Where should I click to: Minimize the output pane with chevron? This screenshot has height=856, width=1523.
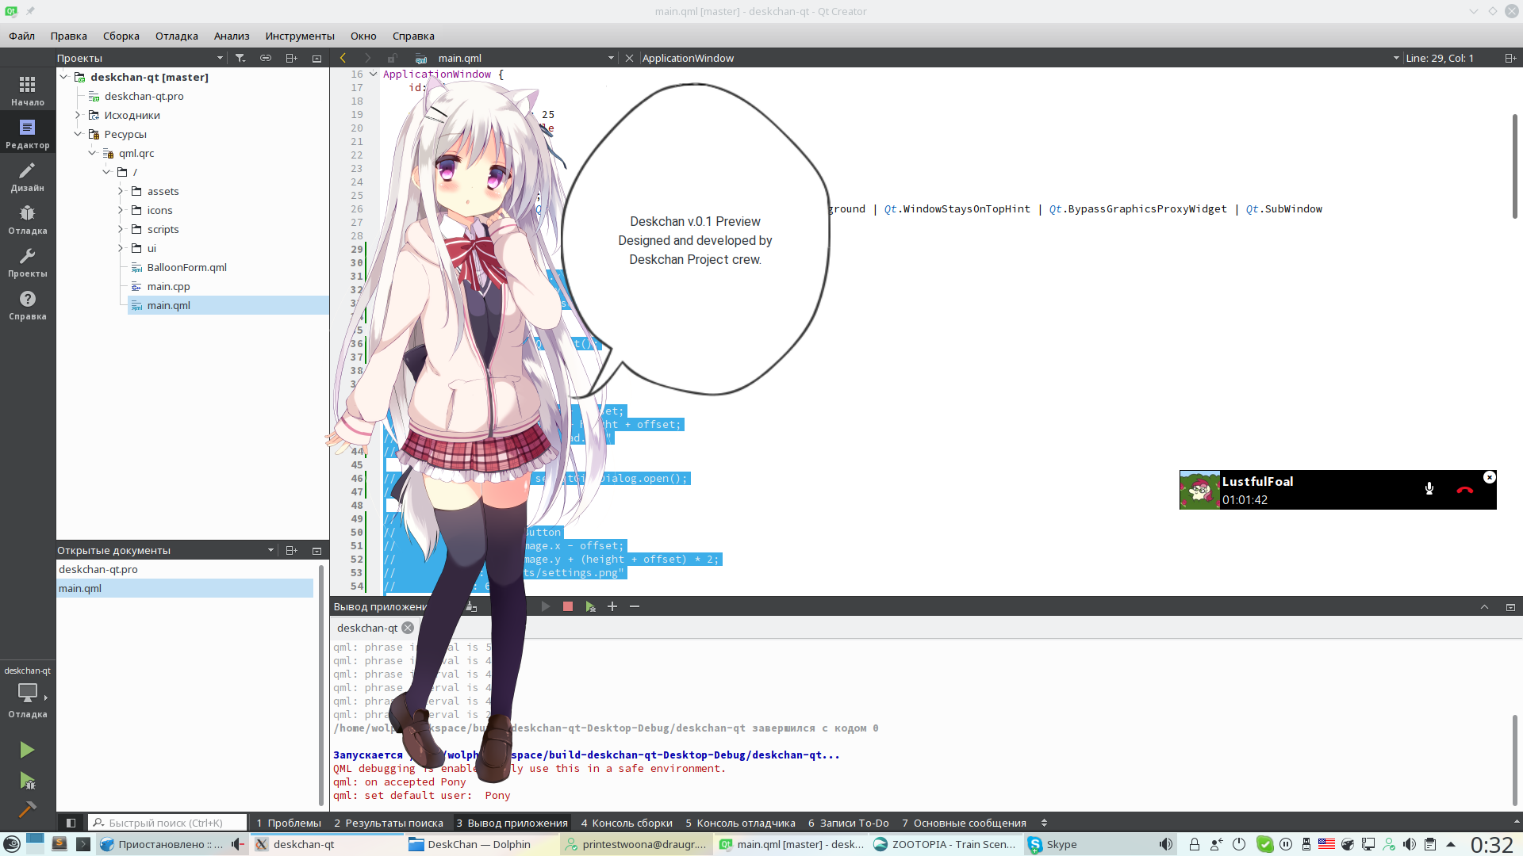[1484, 606]
